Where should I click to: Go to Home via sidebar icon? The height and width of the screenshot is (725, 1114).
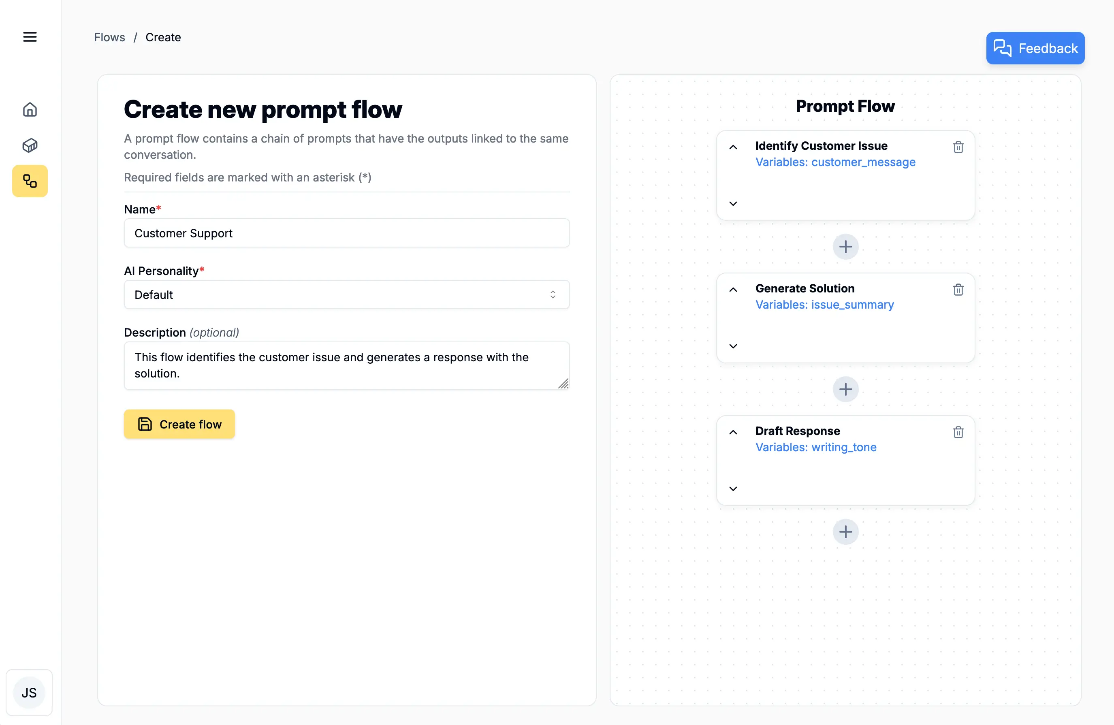pyautogui.click(x=30, y=109)
